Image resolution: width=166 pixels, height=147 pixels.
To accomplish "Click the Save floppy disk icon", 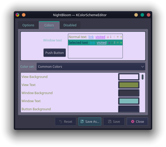I will coord(110,121).
